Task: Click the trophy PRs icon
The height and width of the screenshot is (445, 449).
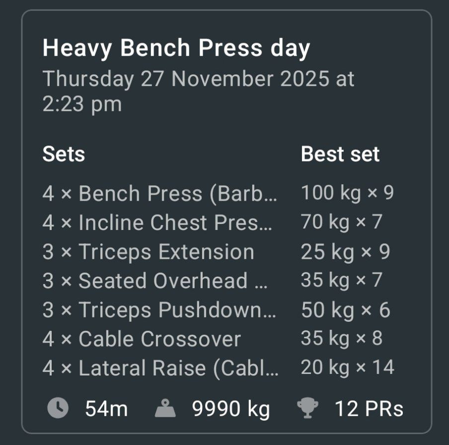Action: pos(308,409)
